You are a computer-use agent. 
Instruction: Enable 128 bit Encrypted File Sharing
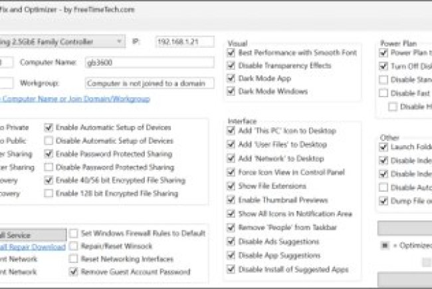click(49, 194)
